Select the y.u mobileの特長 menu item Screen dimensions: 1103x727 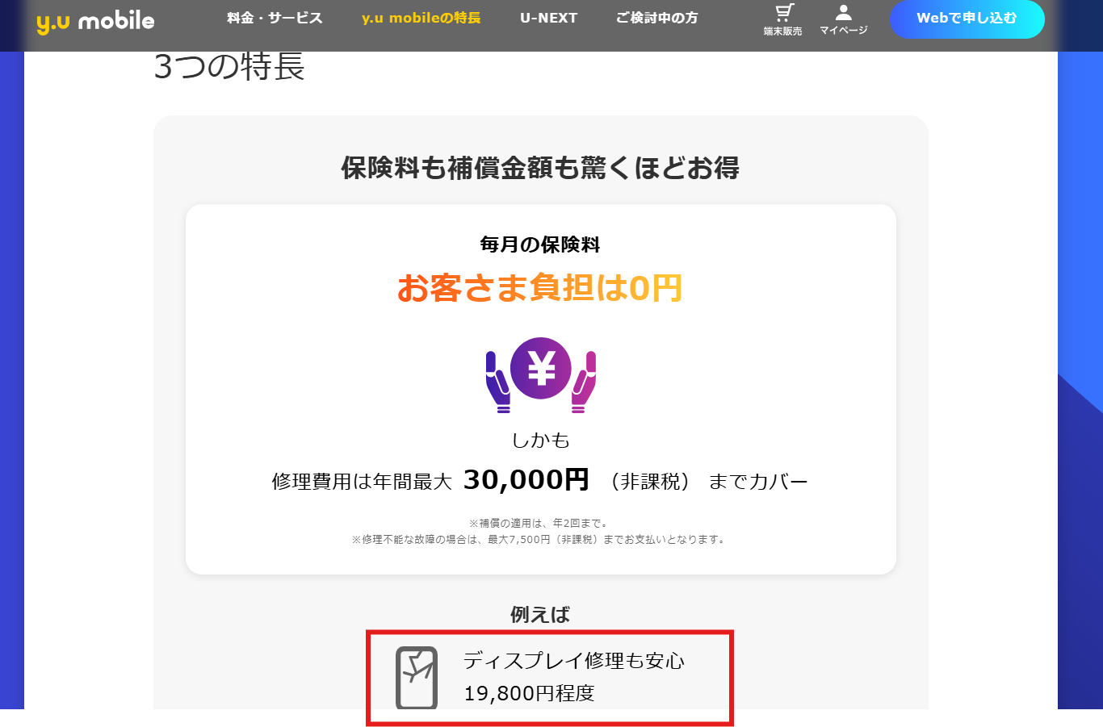point(421,18)
